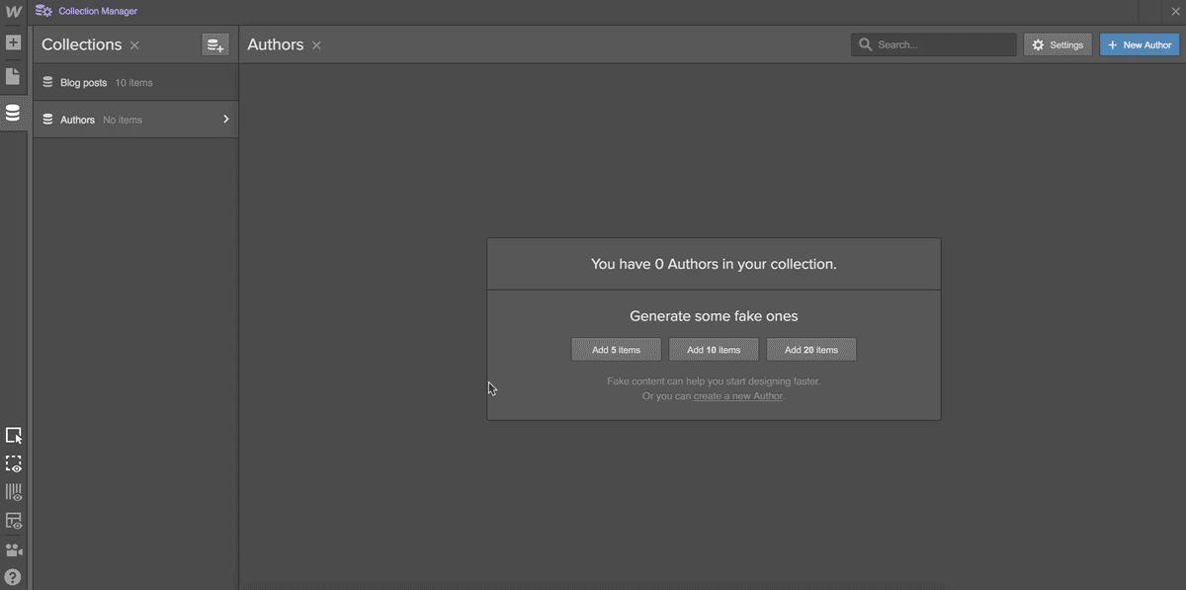
Task: Close the Authors tab
Action: pyautogui.click(x=316, y=45)
